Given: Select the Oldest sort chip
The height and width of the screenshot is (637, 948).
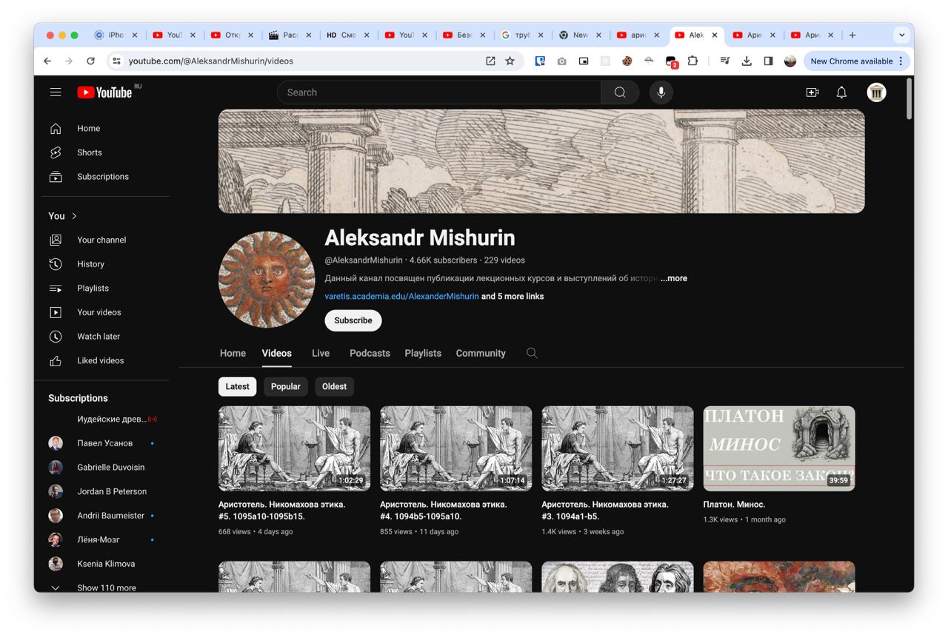Looking at the screenshot, I should (x=334, y=387).
